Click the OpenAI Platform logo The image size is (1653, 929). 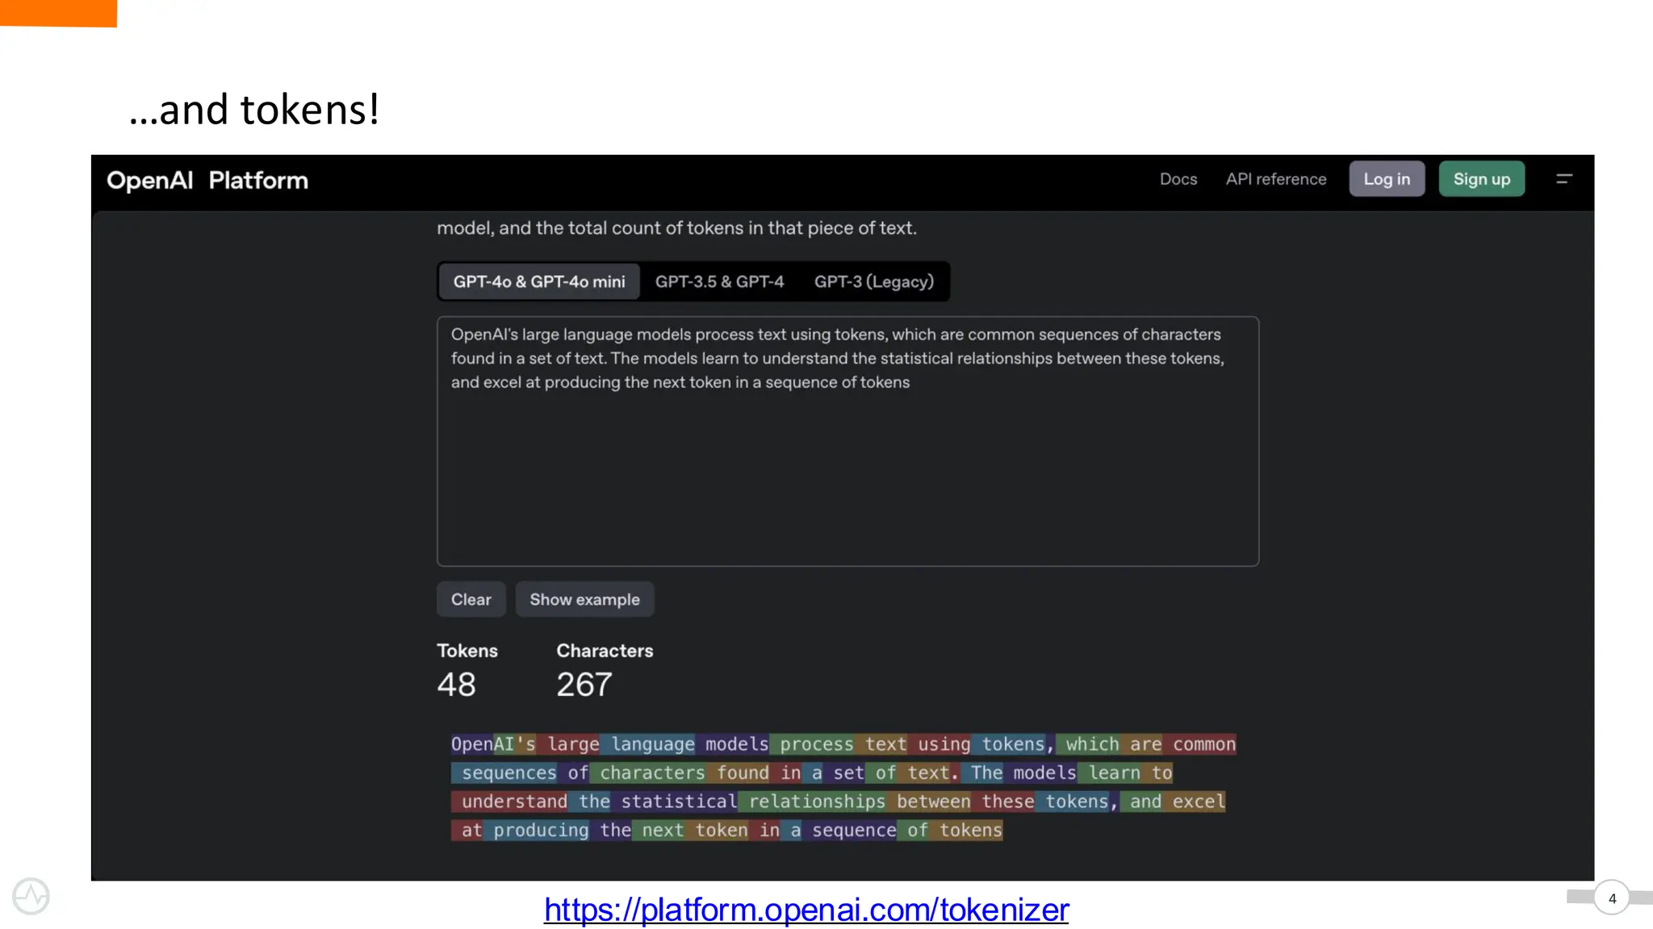(x=207, y=180)
